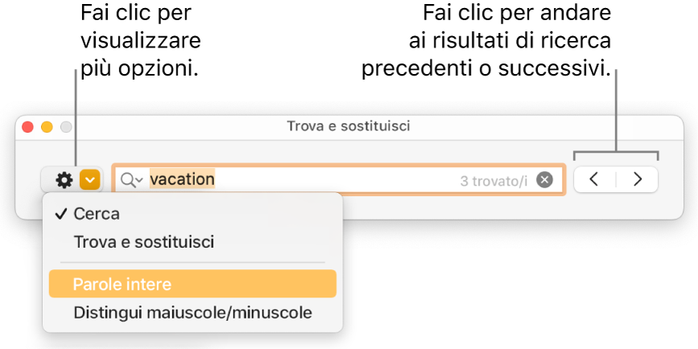Toggle Distingui maiuscole/minuscole matching
698x349 pixels.
(192, 312)
